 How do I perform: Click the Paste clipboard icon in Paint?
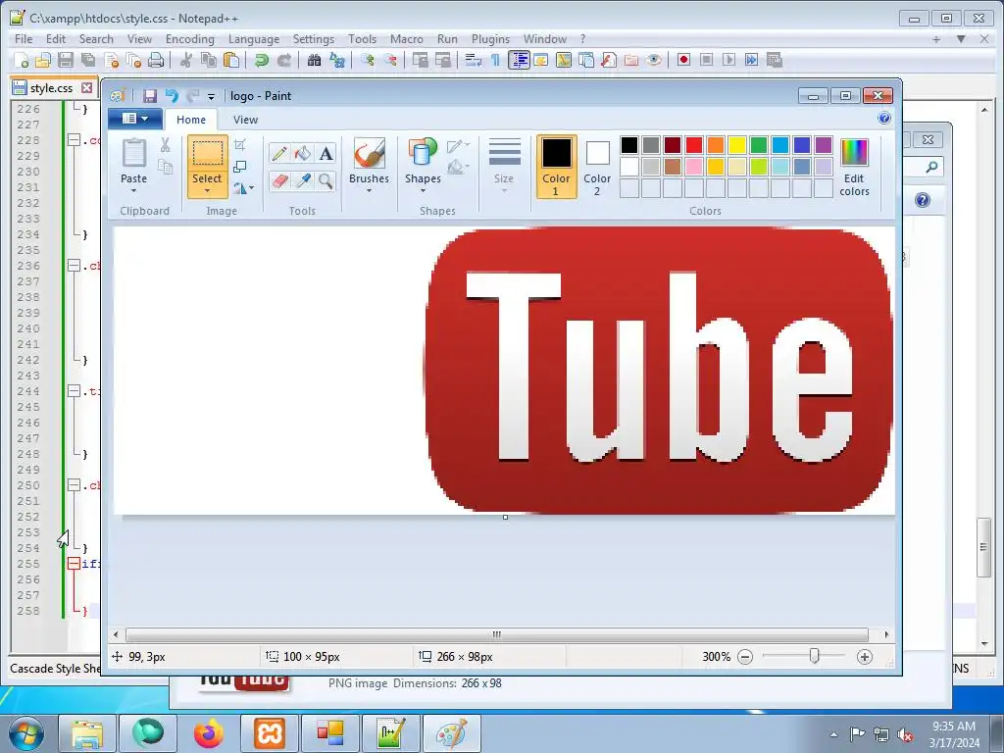tap(133, 154)
